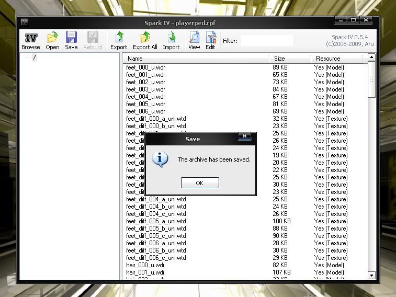Screen dimensions: 396x297
Task: Select feet_diff_005_a_uni.wtd file
Action: [x=156, y=221]
